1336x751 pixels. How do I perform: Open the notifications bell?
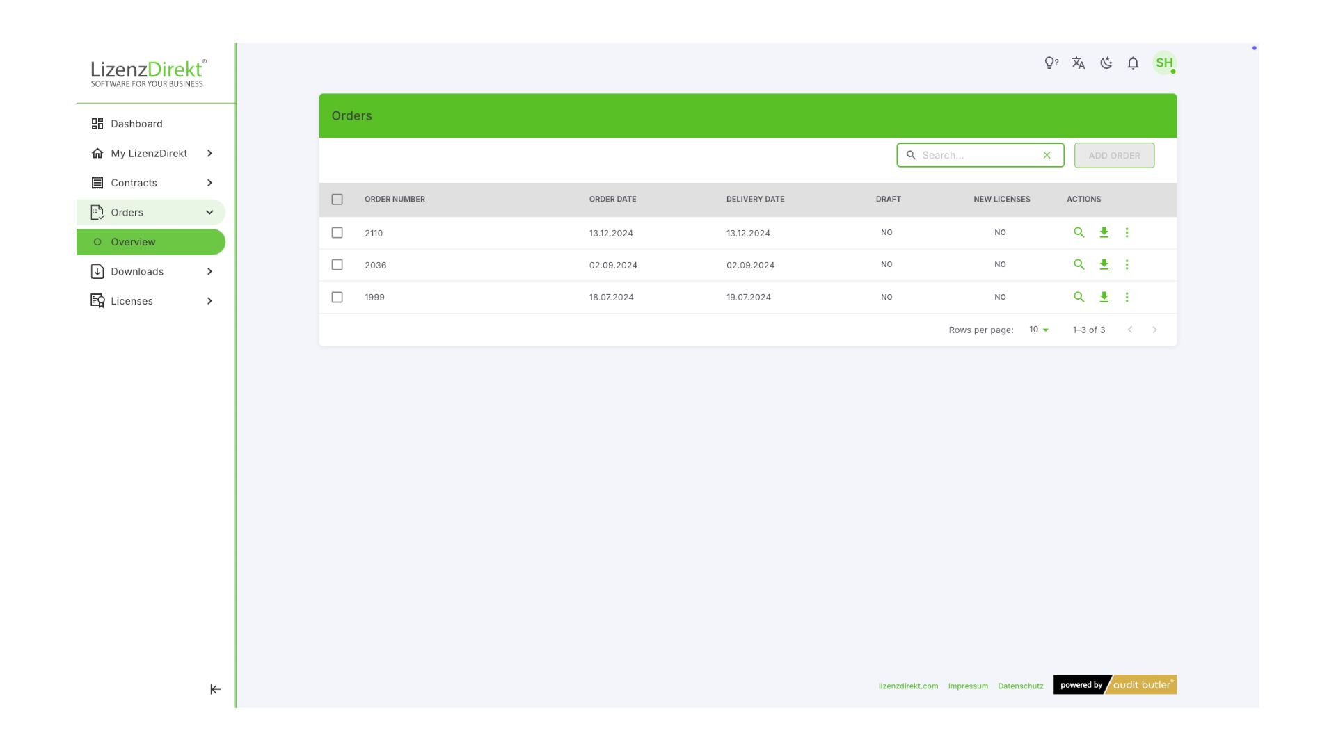tap(1133, 63)
